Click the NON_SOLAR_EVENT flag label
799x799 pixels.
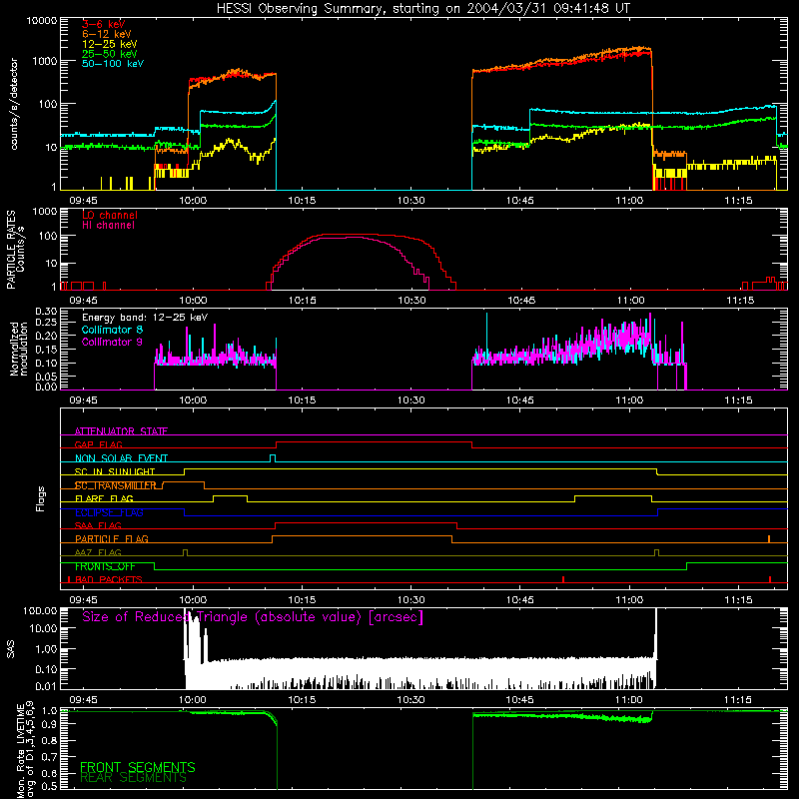tap(121, 458)
